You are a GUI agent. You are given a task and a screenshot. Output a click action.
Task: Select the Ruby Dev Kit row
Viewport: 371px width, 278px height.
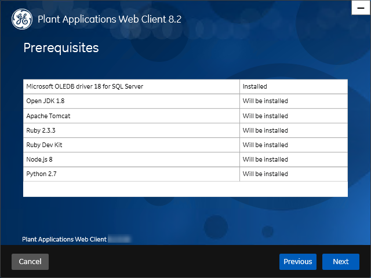pos(185,145)
